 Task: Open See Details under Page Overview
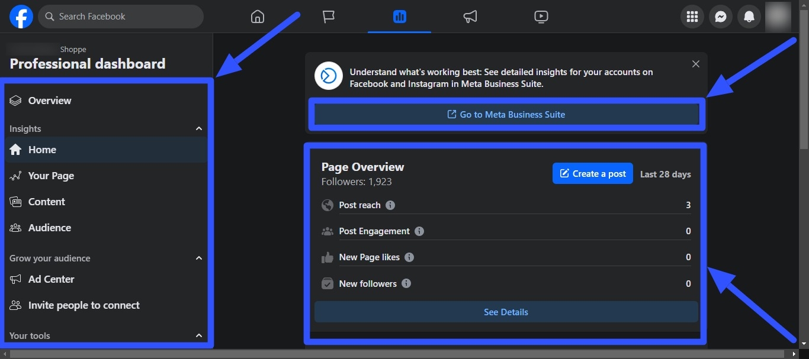tap(506, 312)
